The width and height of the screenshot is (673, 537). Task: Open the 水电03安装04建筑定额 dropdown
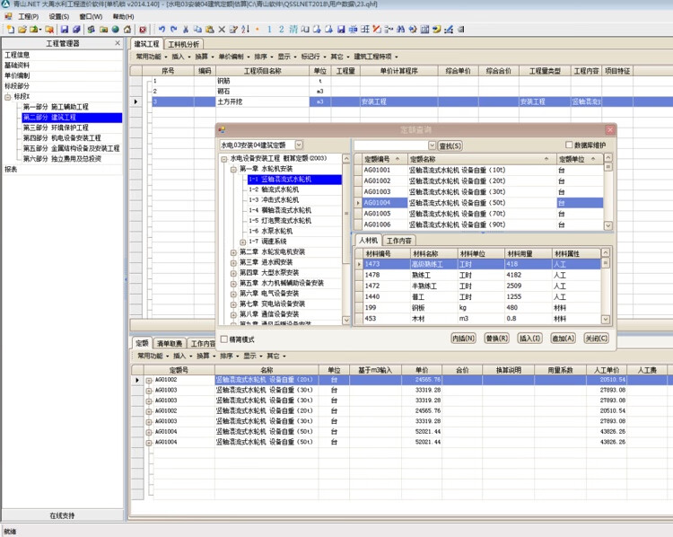(299, 145)
